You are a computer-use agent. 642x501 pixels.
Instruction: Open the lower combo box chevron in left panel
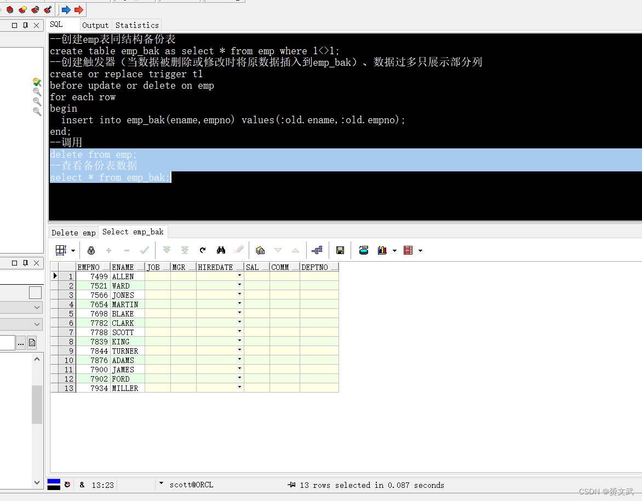coord(37,325)
